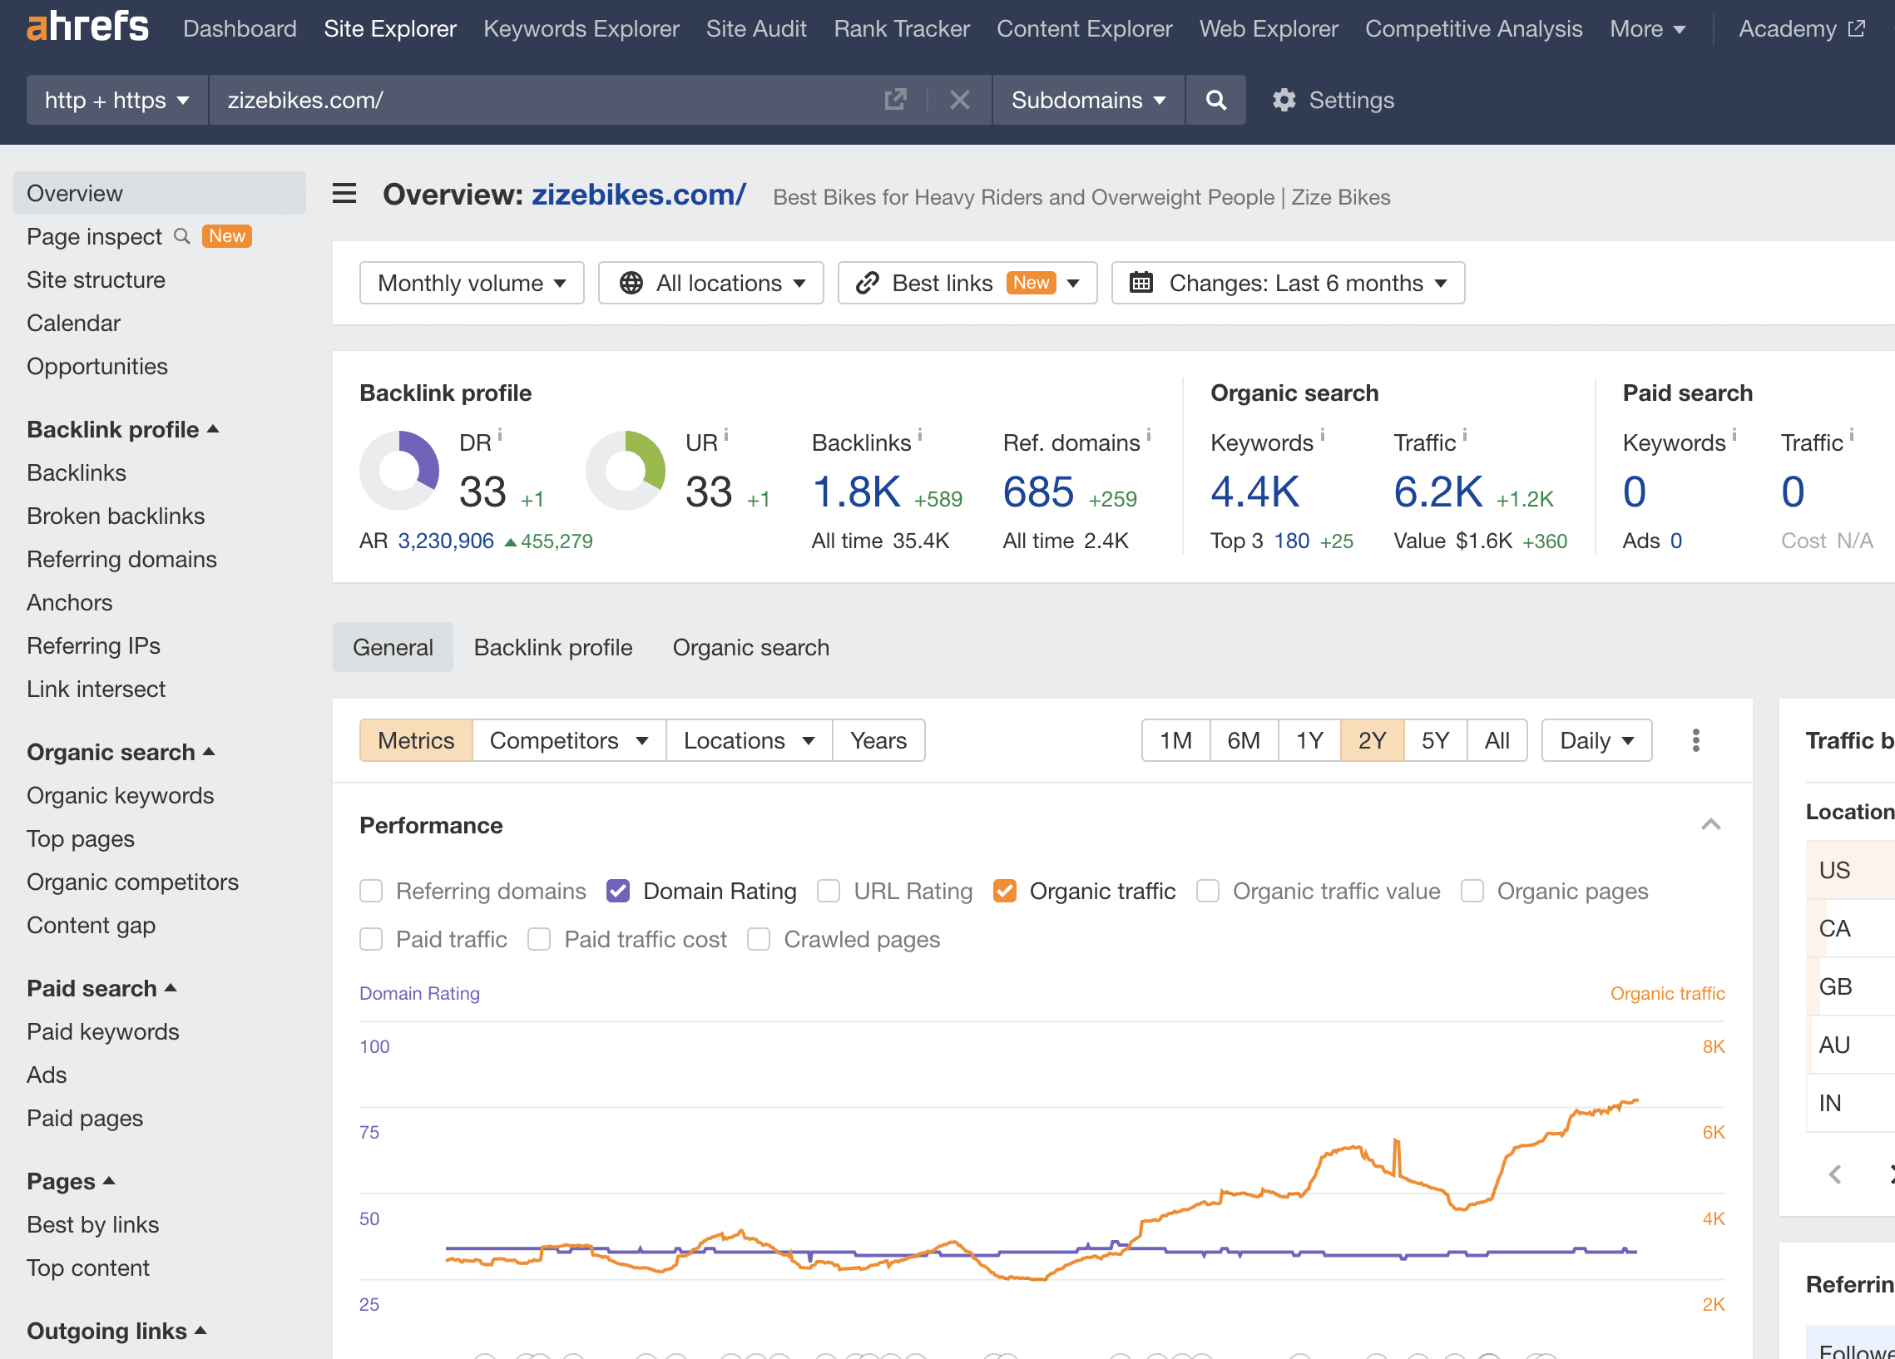
Task: Click the 1.8K backlinks value
Action: point(857,492)
